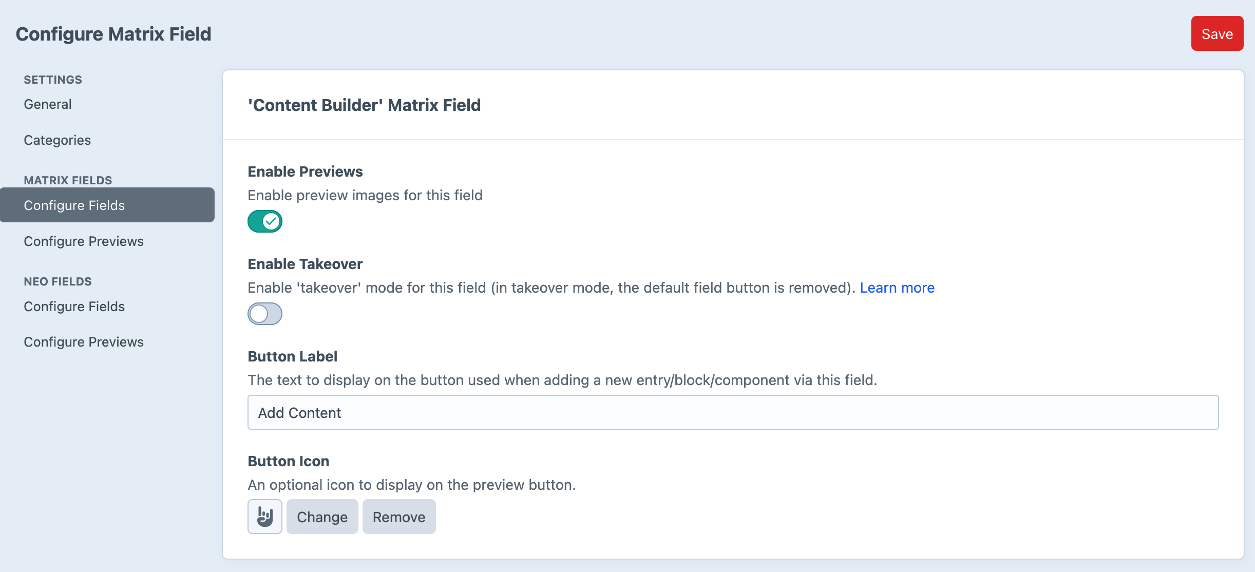Open the Learn more link

pos(897,288)
